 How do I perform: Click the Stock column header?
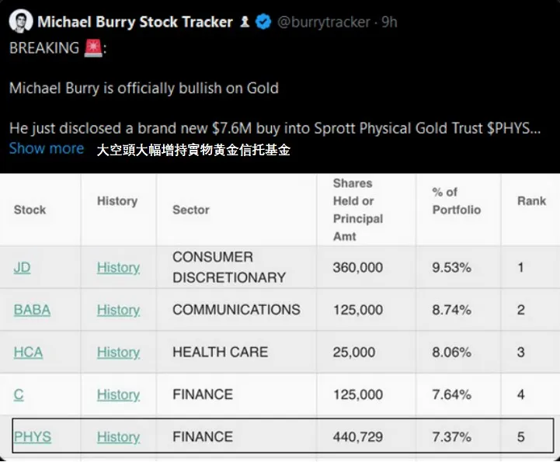click(x=30, y=210)
